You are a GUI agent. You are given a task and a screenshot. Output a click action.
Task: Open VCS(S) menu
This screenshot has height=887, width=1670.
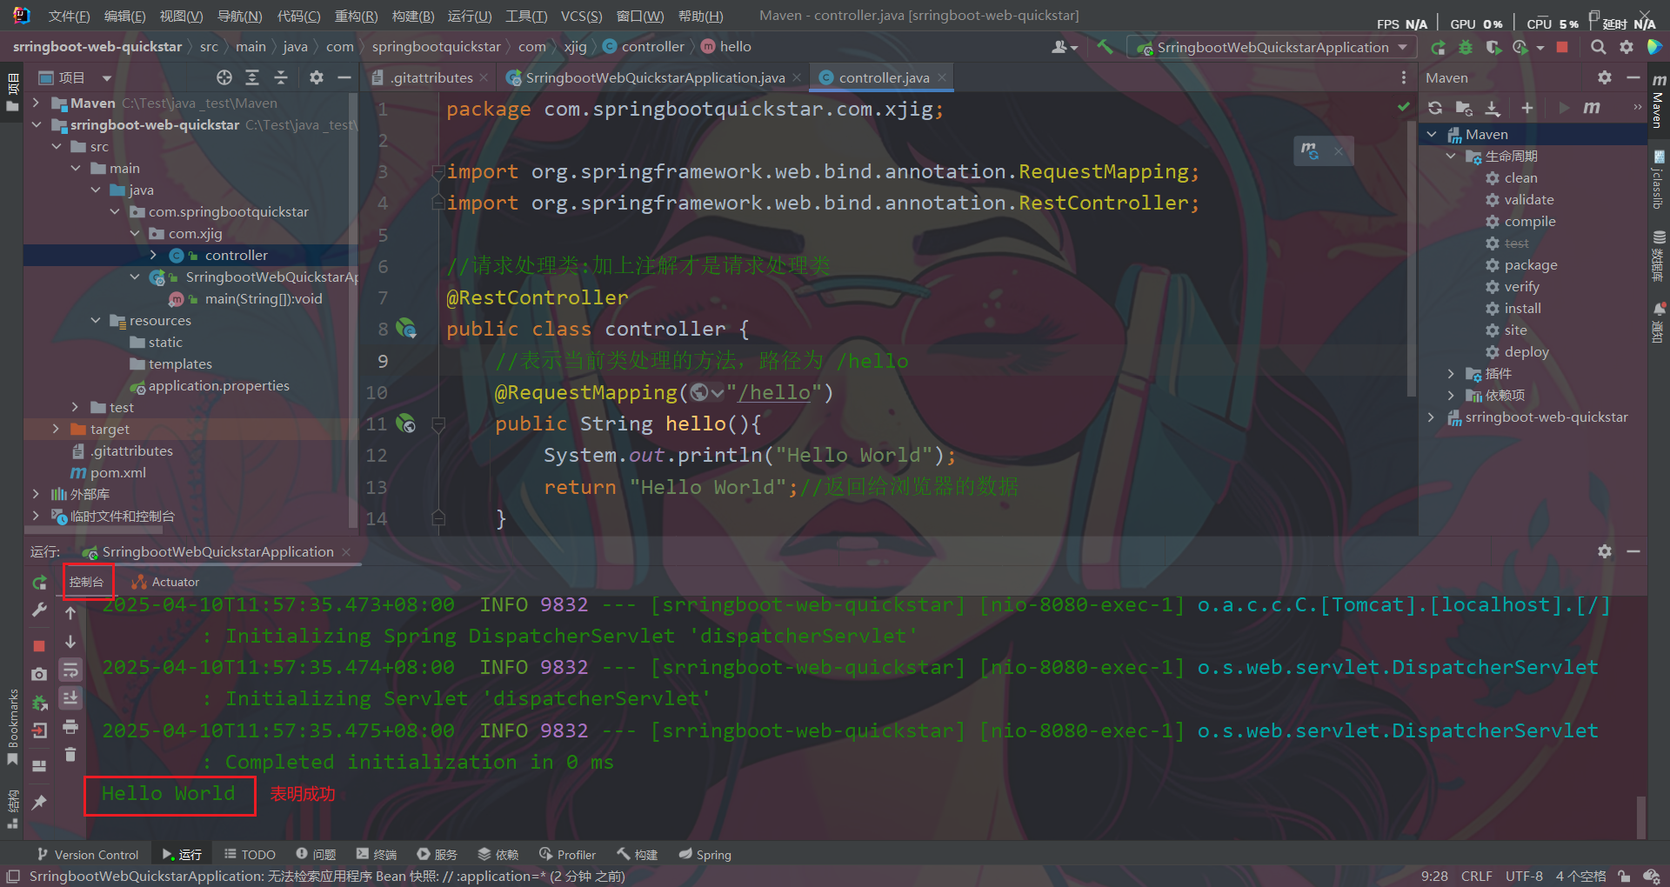pos(581,16)
